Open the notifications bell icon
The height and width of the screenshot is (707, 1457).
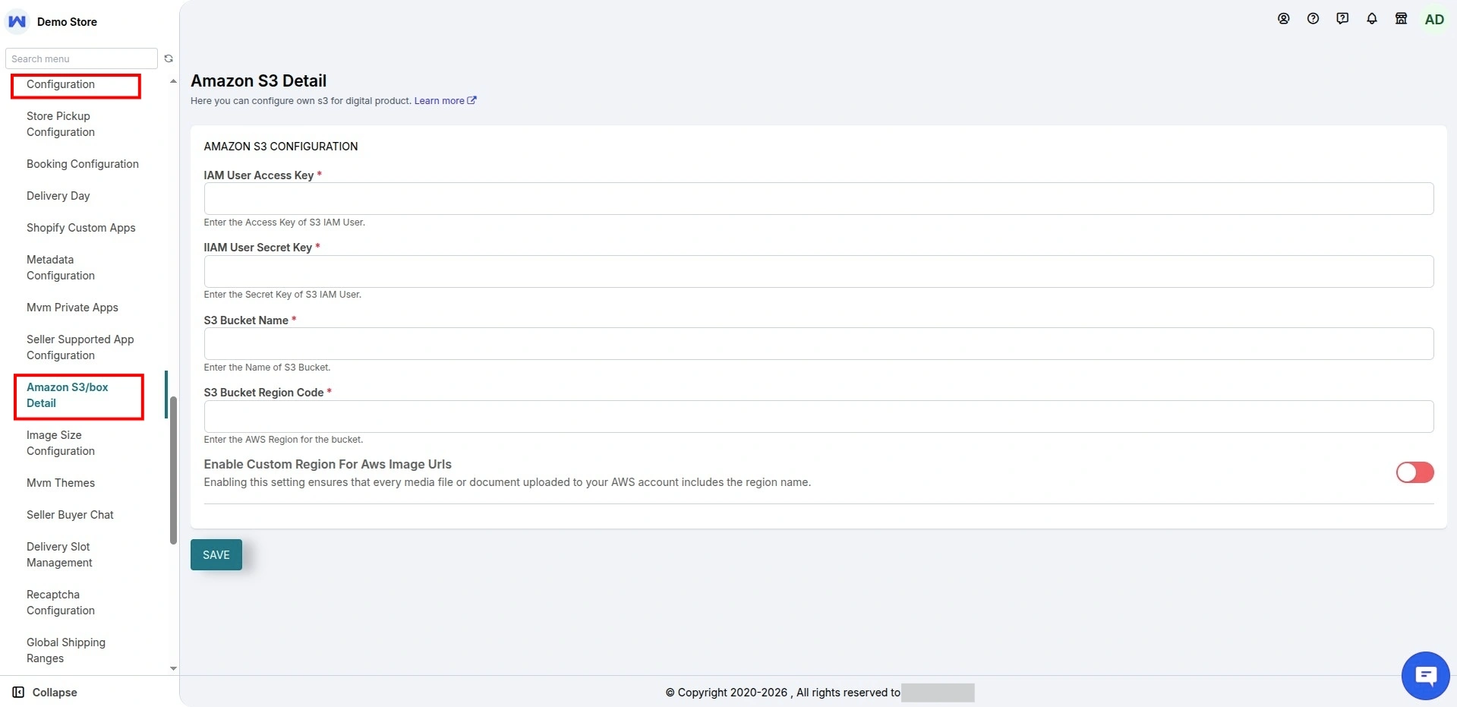[1372, 19]
